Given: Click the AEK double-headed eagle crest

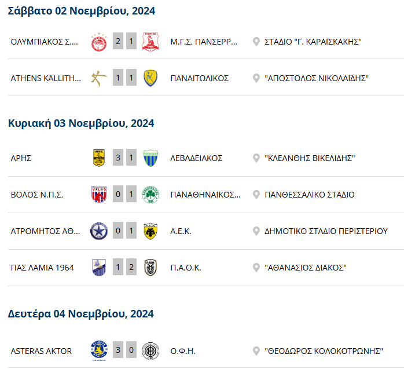Looking at the screenshot, I should click(150, 231).
